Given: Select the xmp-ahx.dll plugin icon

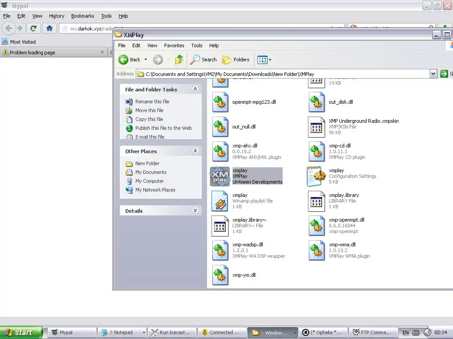Looking at the screenshot, I should click(220, 152).
